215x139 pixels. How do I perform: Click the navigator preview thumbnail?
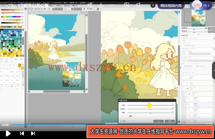198,18
